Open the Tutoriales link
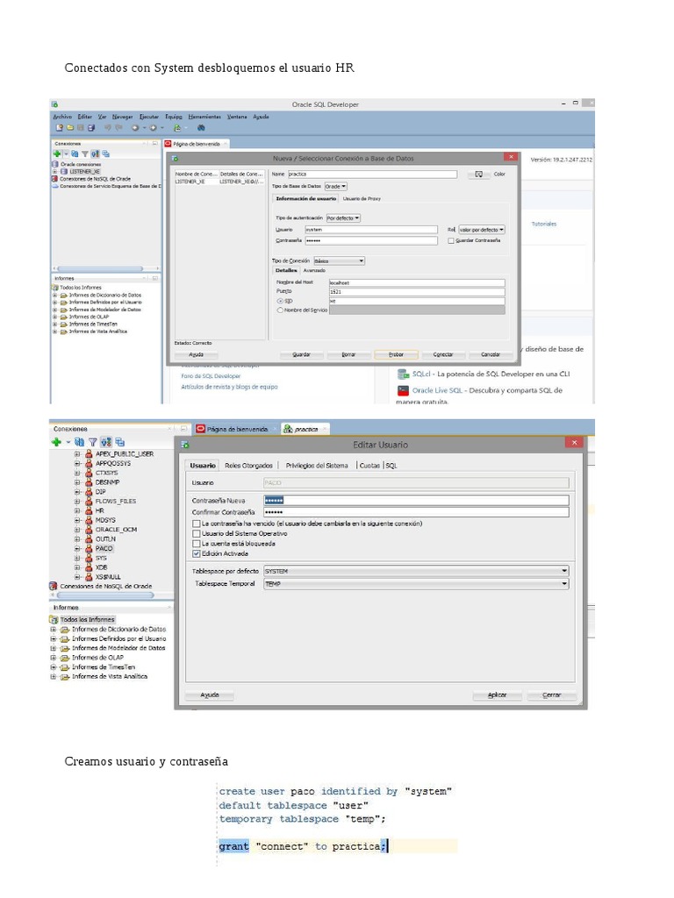This screenshot has height=898, width=674. click(544, 224)
